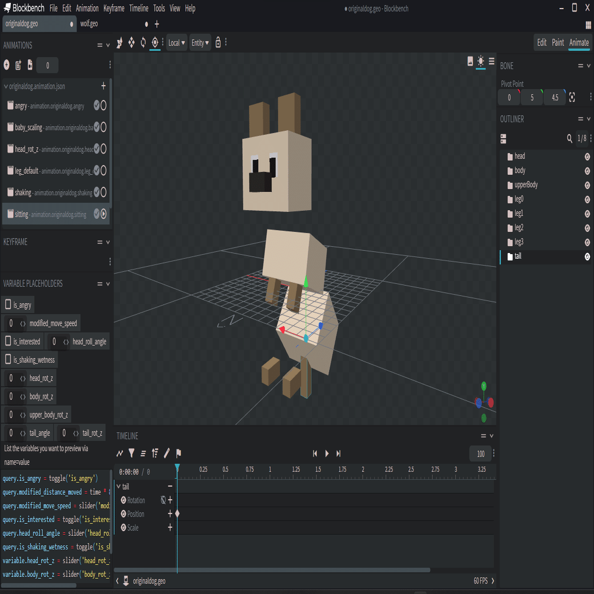The height and width of the screenshot is (594, 594).
Task: Select the Resize tool in toolbar
Action: 131,42
